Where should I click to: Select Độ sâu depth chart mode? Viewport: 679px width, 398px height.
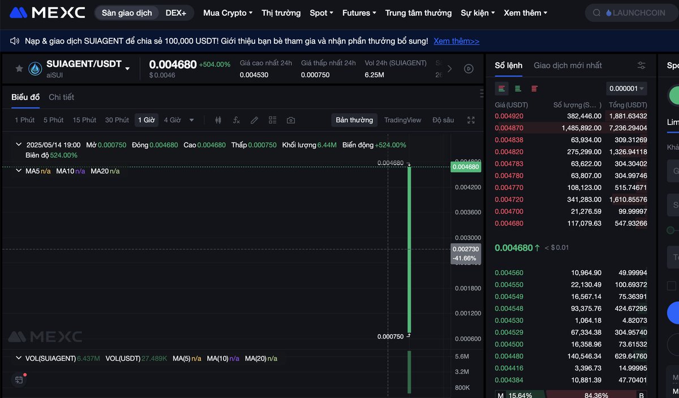[443, 120]
